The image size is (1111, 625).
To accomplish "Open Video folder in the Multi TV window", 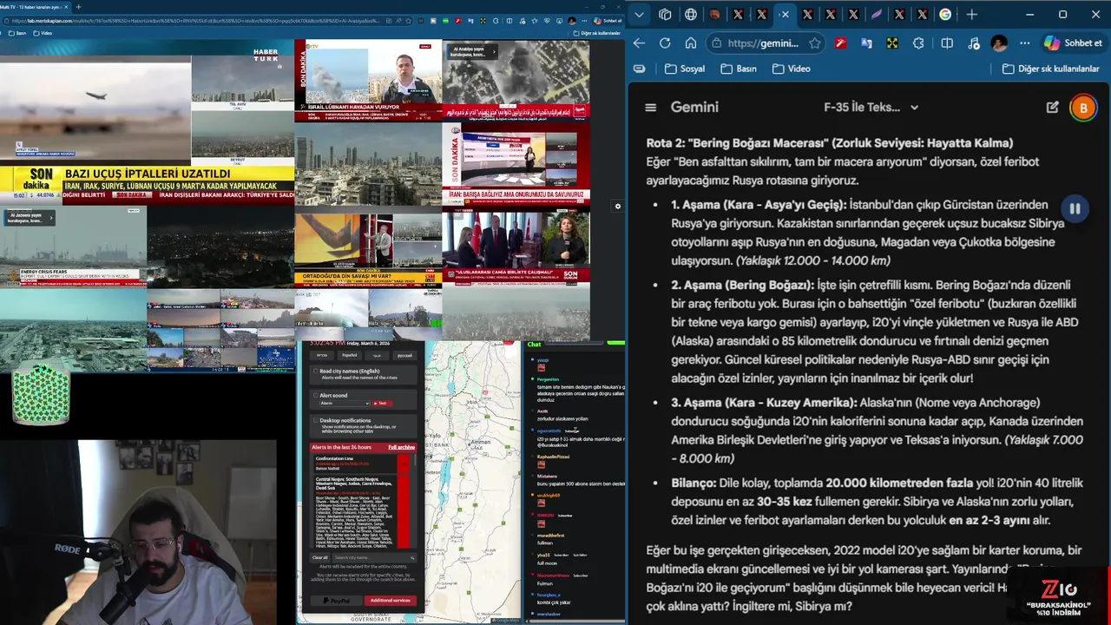I will click(x=42, y=33).
